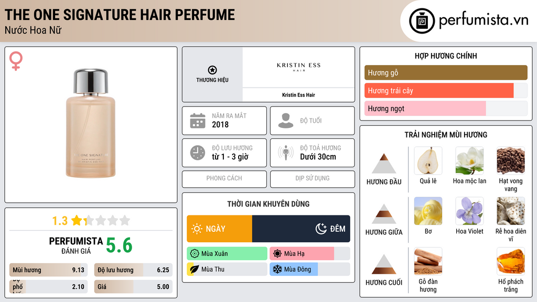Select the calendar icon next to NĂM RA MẮT

point(198,120)
